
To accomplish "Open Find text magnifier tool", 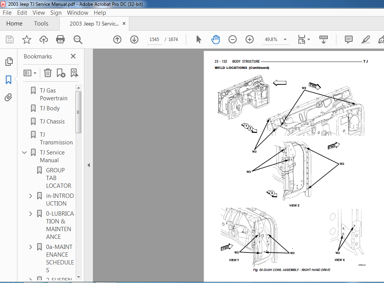I will [78, 39].
